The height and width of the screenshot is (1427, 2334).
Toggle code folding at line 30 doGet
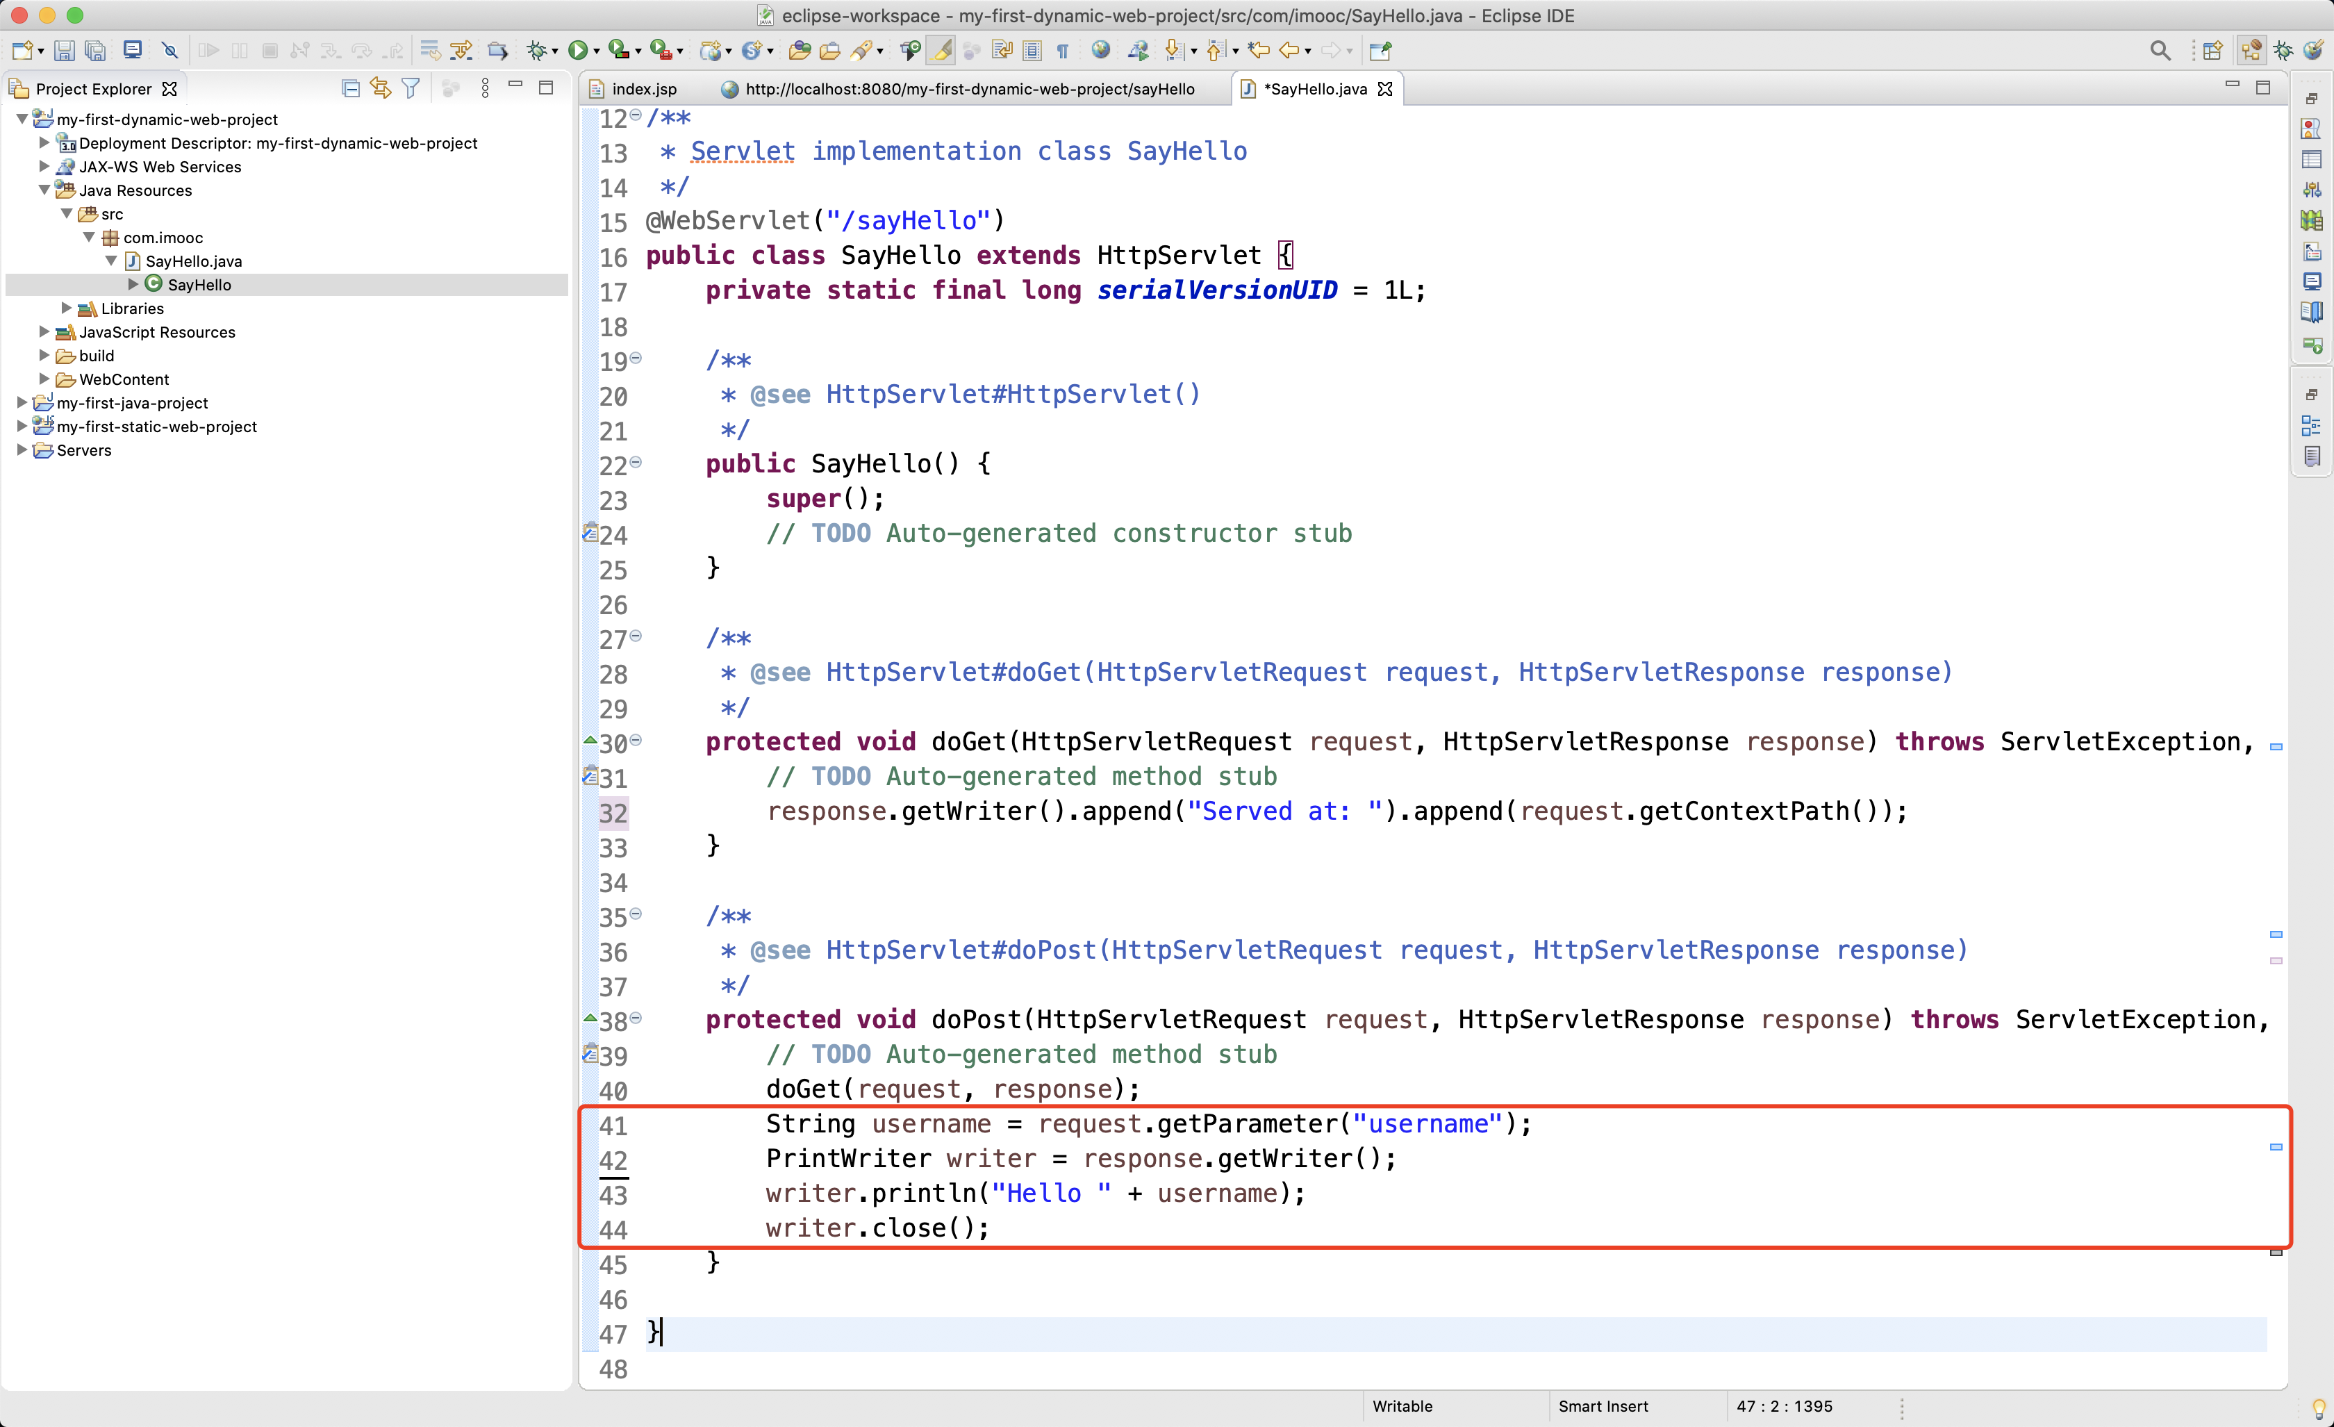[636, 740]
